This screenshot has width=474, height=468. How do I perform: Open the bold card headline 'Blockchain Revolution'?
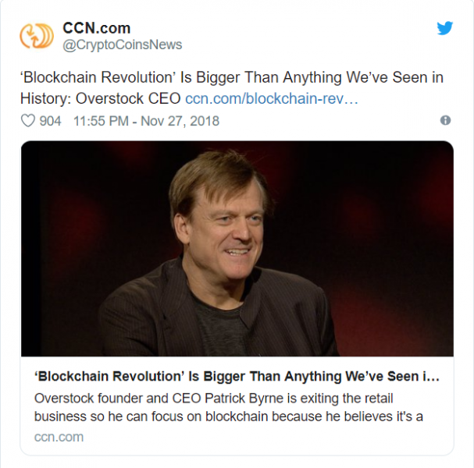point(237,376)
